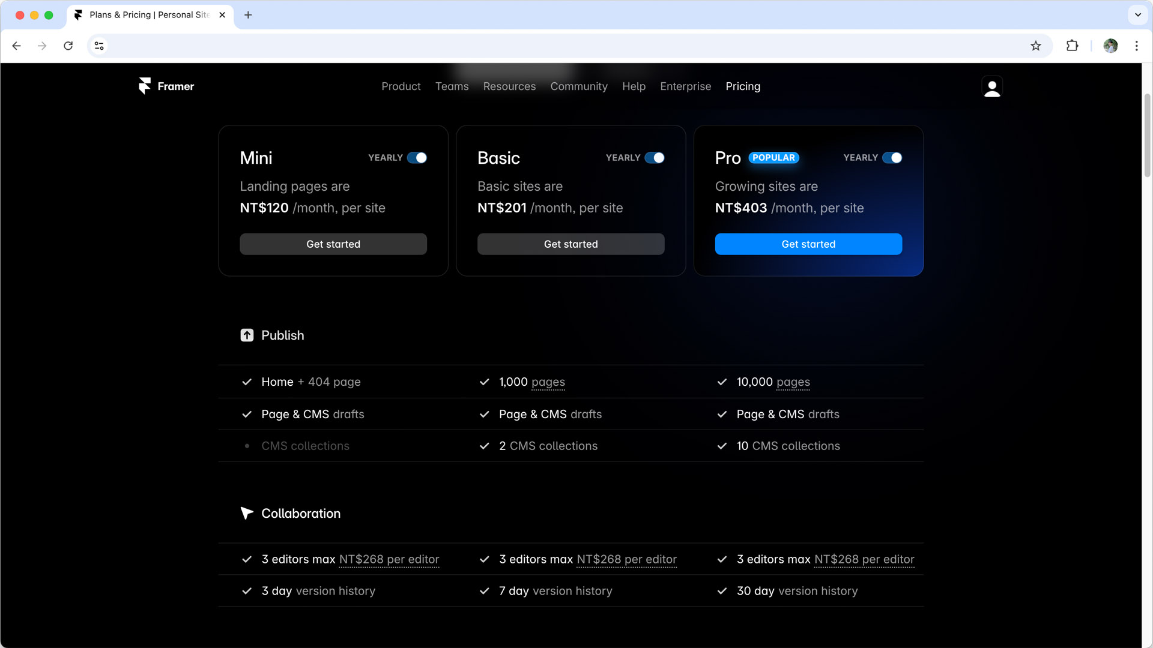This screenshot has width=1153, height=648.
Task: Toggle yearly billing on Mini plan
Action: click(417, 158)
